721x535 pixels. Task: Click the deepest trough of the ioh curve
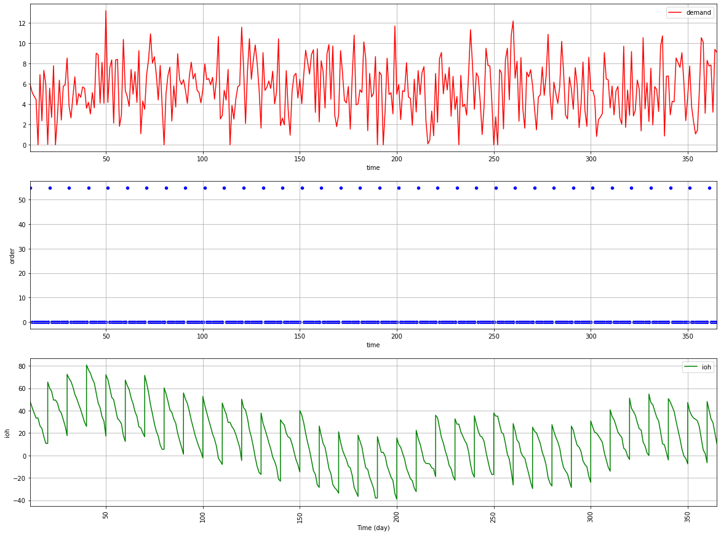pyautogui.click(x=397, y=497)
